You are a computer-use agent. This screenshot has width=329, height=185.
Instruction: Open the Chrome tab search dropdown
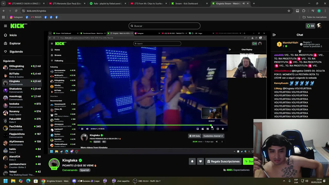click(4, 4)
